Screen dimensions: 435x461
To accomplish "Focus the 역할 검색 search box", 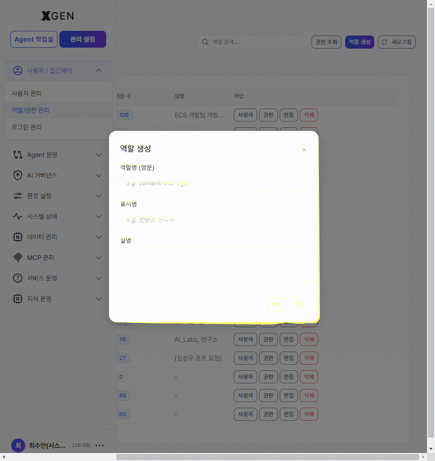I will 253,42.
